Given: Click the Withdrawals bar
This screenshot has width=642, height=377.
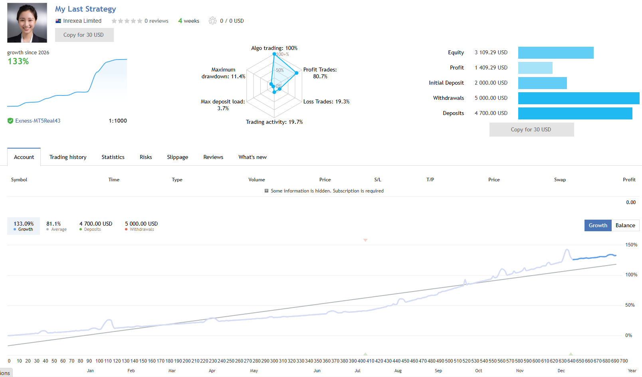Looking at the screenshot, I should [579, 98].
